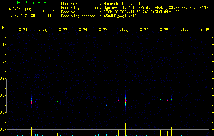Click the Receiver field label
The width and height of the screenshot is (214, 136).
coord(69,12)
